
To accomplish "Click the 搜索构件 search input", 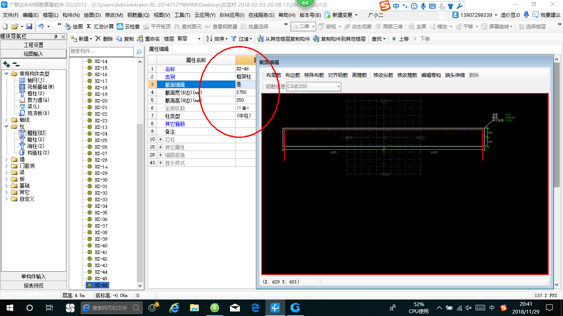I will tap(101, 51).
